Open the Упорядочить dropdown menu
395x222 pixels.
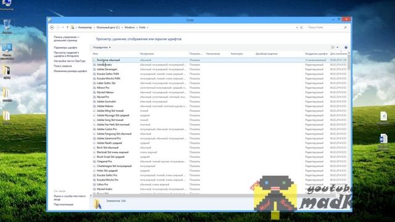click(101, 47)
